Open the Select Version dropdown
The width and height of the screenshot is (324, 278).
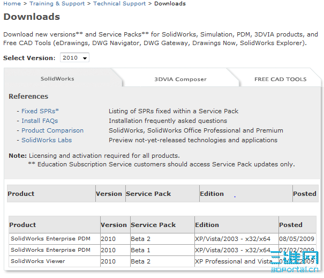[x=74, y=58]
